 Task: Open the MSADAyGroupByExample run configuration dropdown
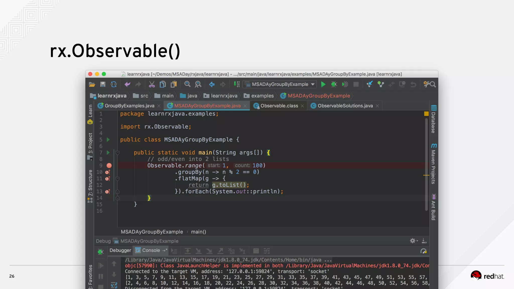(280, 85)
